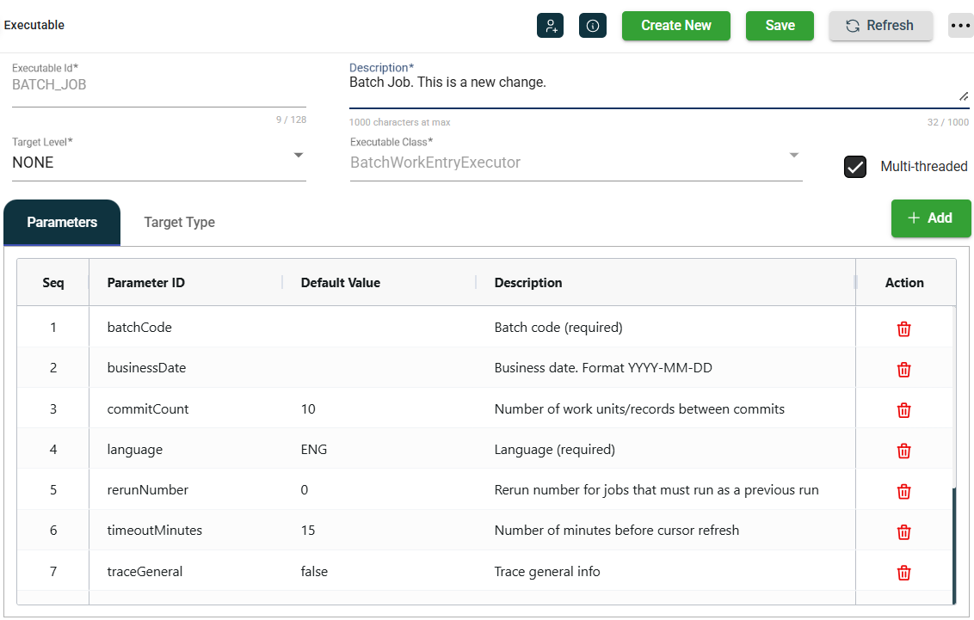The width and height of the screenshot is (974, 620).
Task: Click into the Description text field
Action: coord(654,89)
